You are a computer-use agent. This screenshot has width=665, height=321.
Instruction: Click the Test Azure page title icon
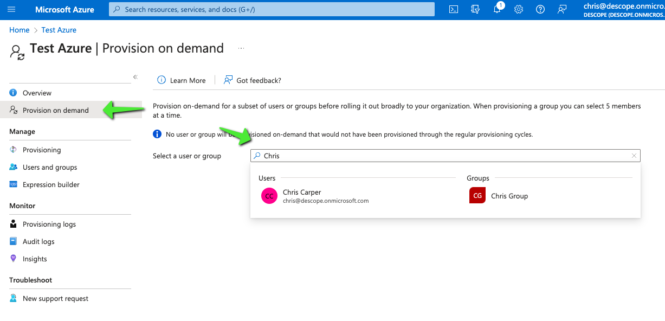click(x=17, y=52)
